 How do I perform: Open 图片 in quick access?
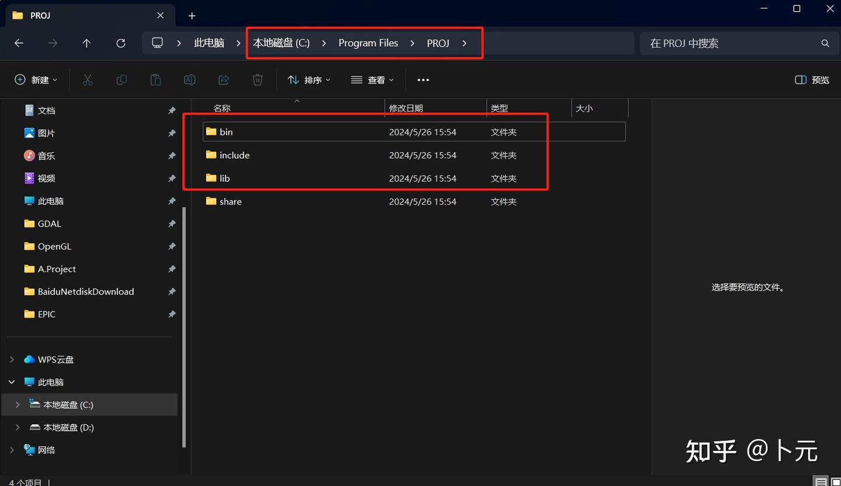46,133
